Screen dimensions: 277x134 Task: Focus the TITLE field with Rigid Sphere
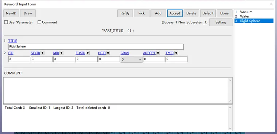[x=96, y=47]
